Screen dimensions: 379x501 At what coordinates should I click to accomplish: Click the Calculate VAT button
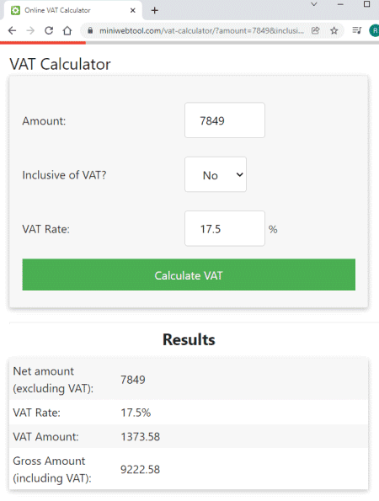pos(189,274)
